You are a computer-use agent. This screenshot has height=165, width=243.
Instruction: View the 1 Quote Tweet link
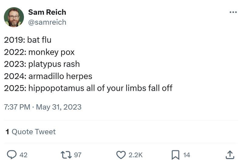click(x=31, y=132)
